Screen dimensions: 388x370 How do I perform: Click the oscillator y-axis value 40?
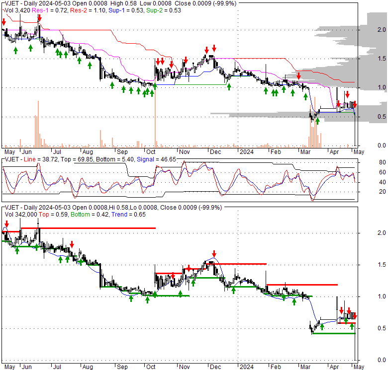click(x=383, y=182)
